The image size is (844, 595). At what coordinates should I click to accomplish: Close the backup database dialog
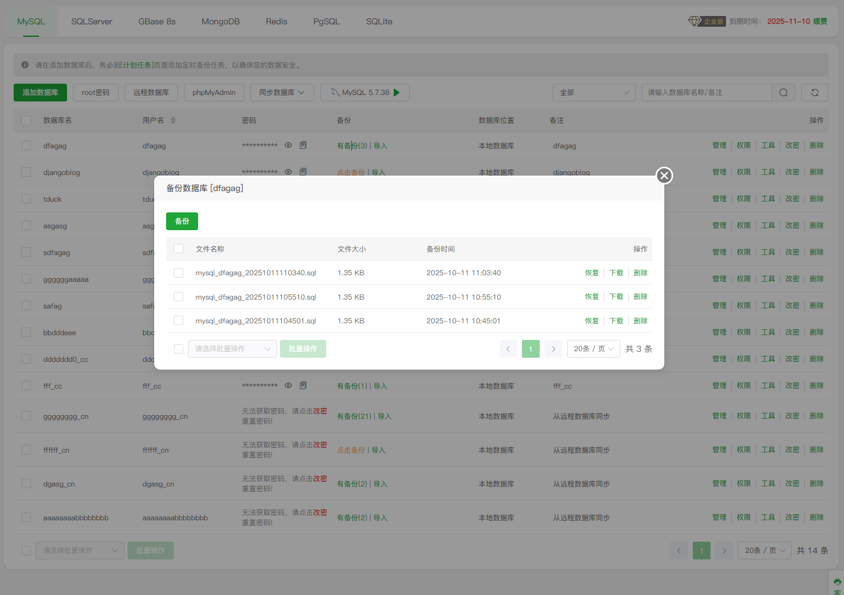[x=664, y=176]
